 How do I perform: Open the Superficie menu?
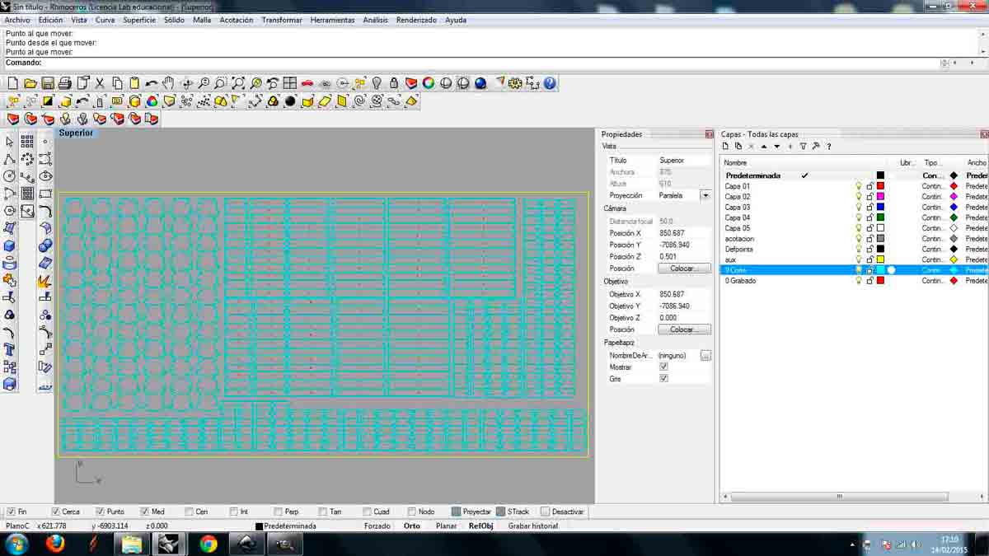(139, 20)
